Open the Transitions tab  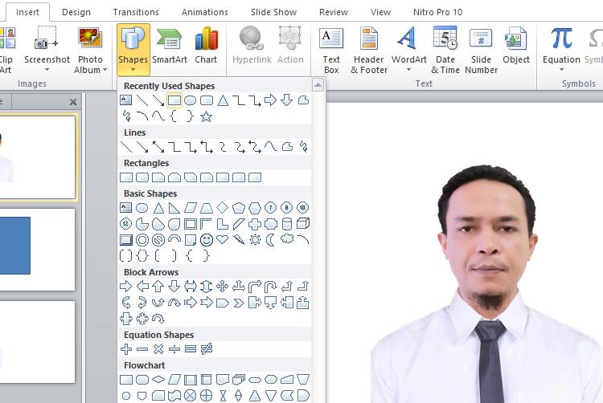136,12
